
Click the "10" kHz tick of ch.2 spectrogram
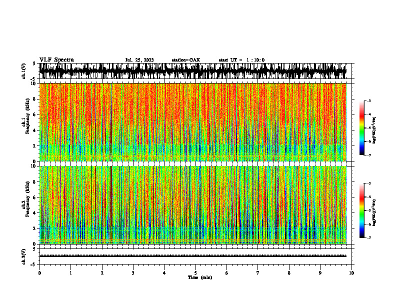pos(34,166)
